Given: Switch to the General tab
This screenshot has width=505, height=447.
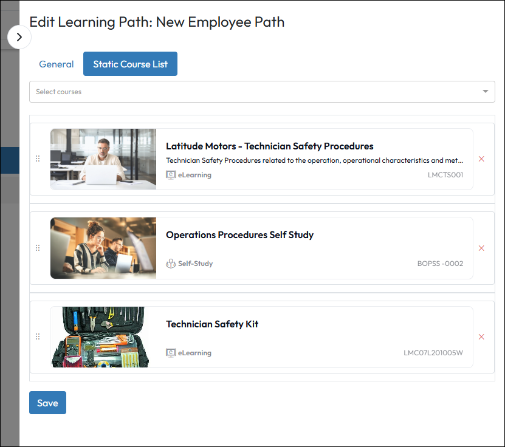Looking at the screenshot, I should 56,64.
